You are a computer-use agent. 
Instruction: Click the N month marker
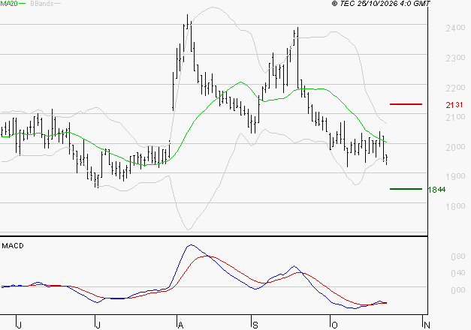pyautogui.click(x=427, y=325)
